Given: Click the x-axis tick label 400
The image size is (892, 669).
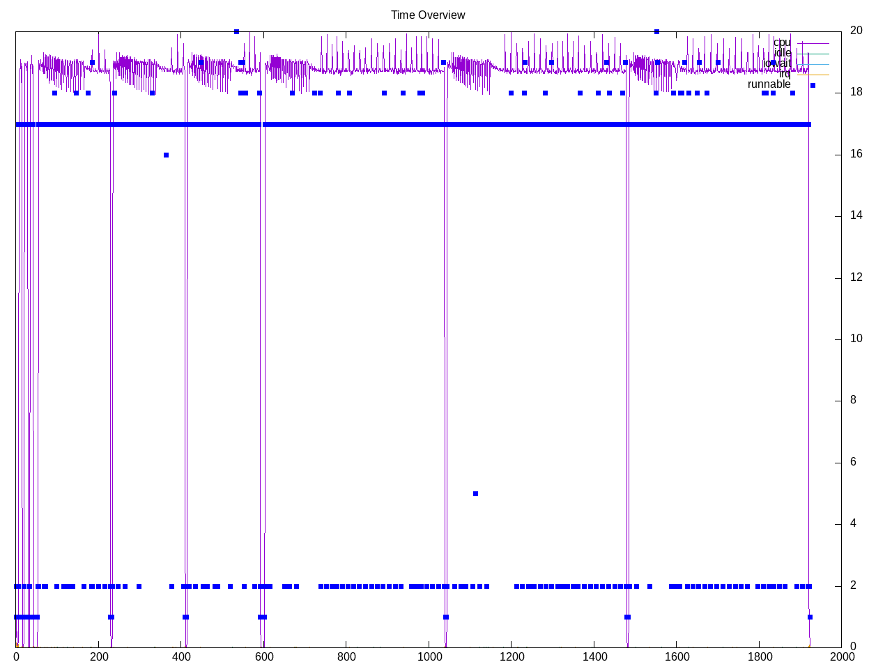Looking at the screenshot, I should (x=181, y=656).
